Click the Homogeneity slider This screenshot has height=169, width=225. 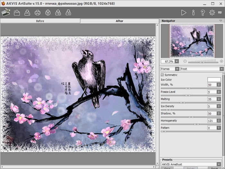(191, 124)
